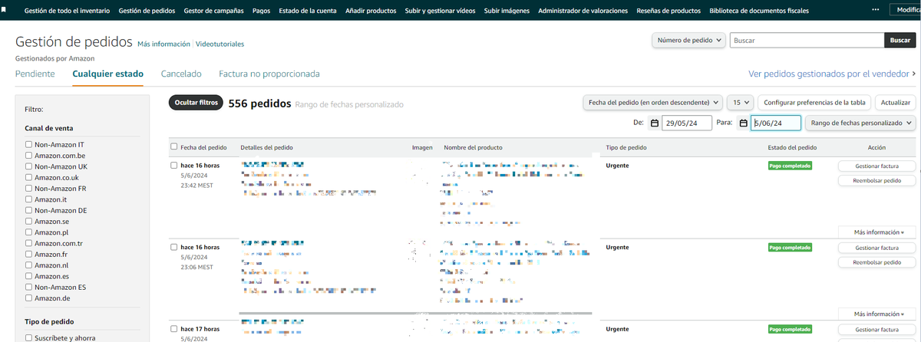
Task: Tick the Non-Amazon IT checkbox
Action: click(28, 144)
